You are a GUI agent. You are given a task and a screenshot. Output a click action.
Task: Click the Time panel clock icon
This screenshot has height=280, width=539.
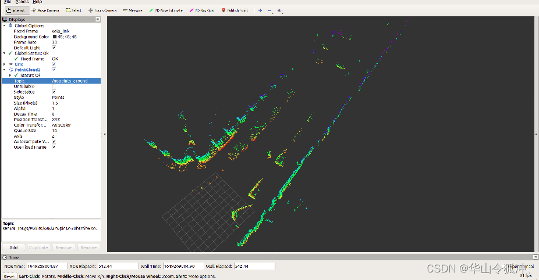[x=5, y=257]
